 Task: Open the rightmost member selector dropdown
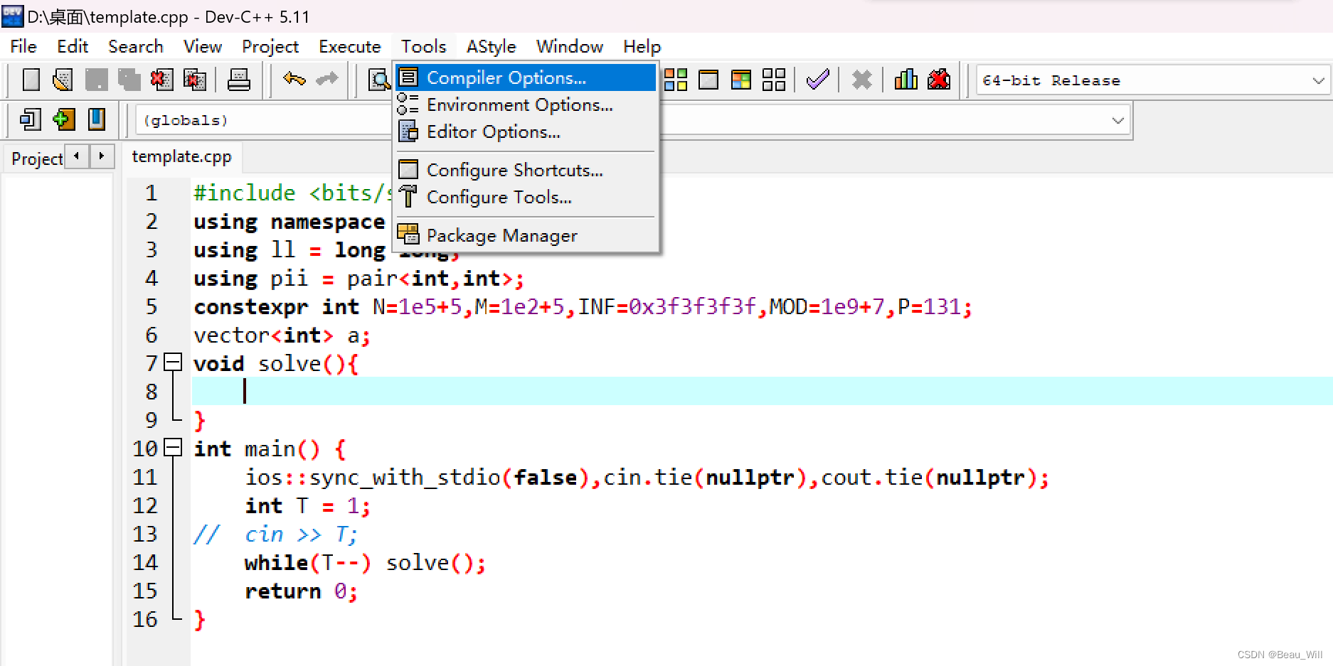pos(1117,119)
